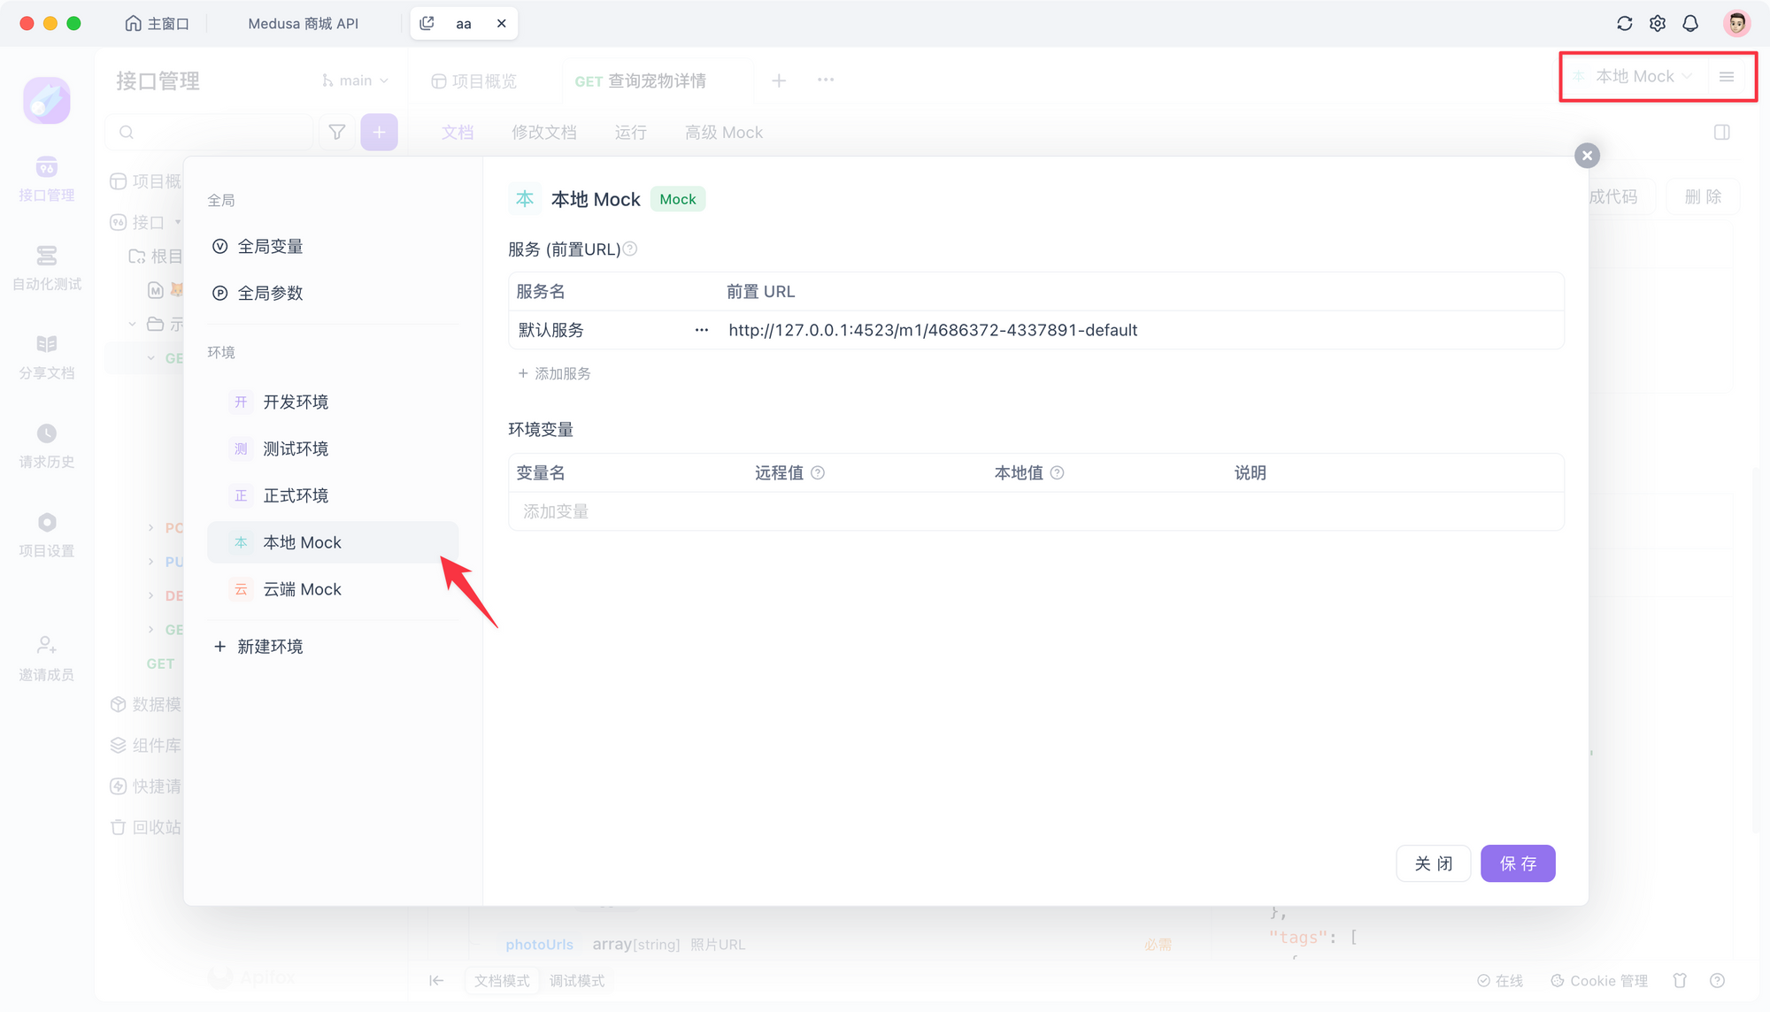Expand the DE tree item

click(150, 595)
